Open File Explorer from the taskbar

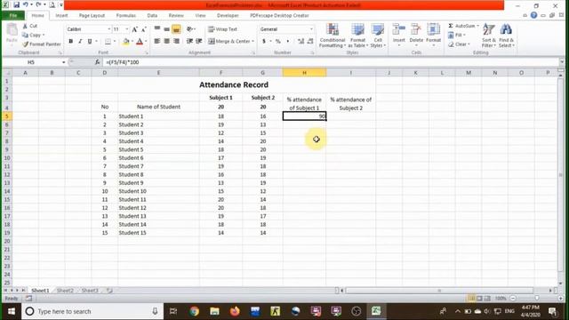tap(214, 311)
